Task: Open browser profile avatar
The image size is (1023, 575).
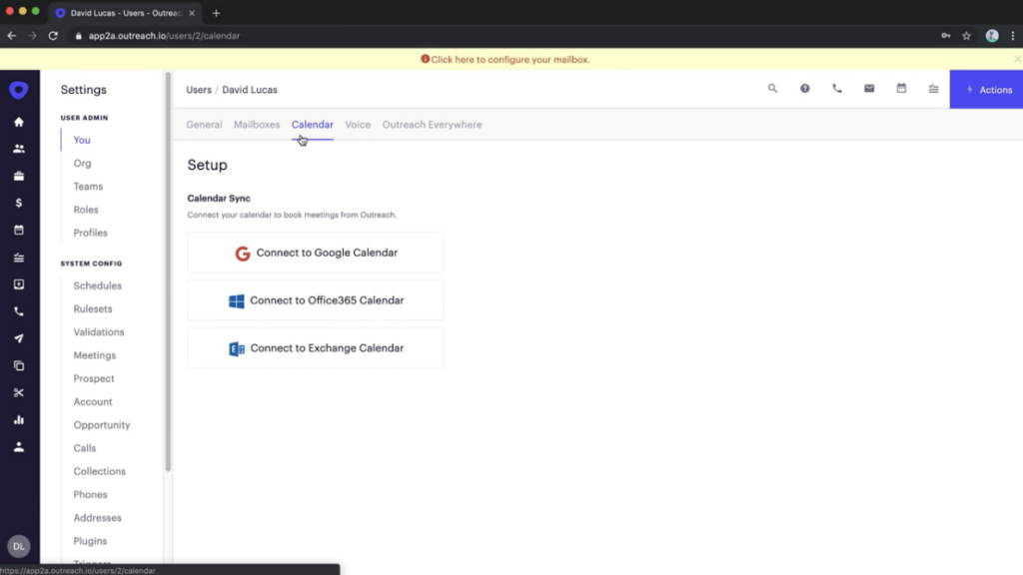Action: coord(992,36)
